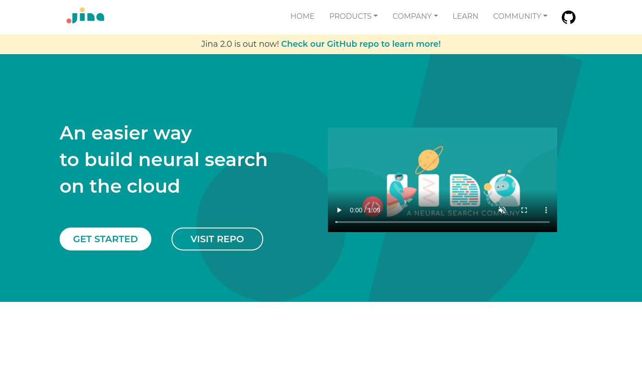Go to HOME page

click(302, 17)
